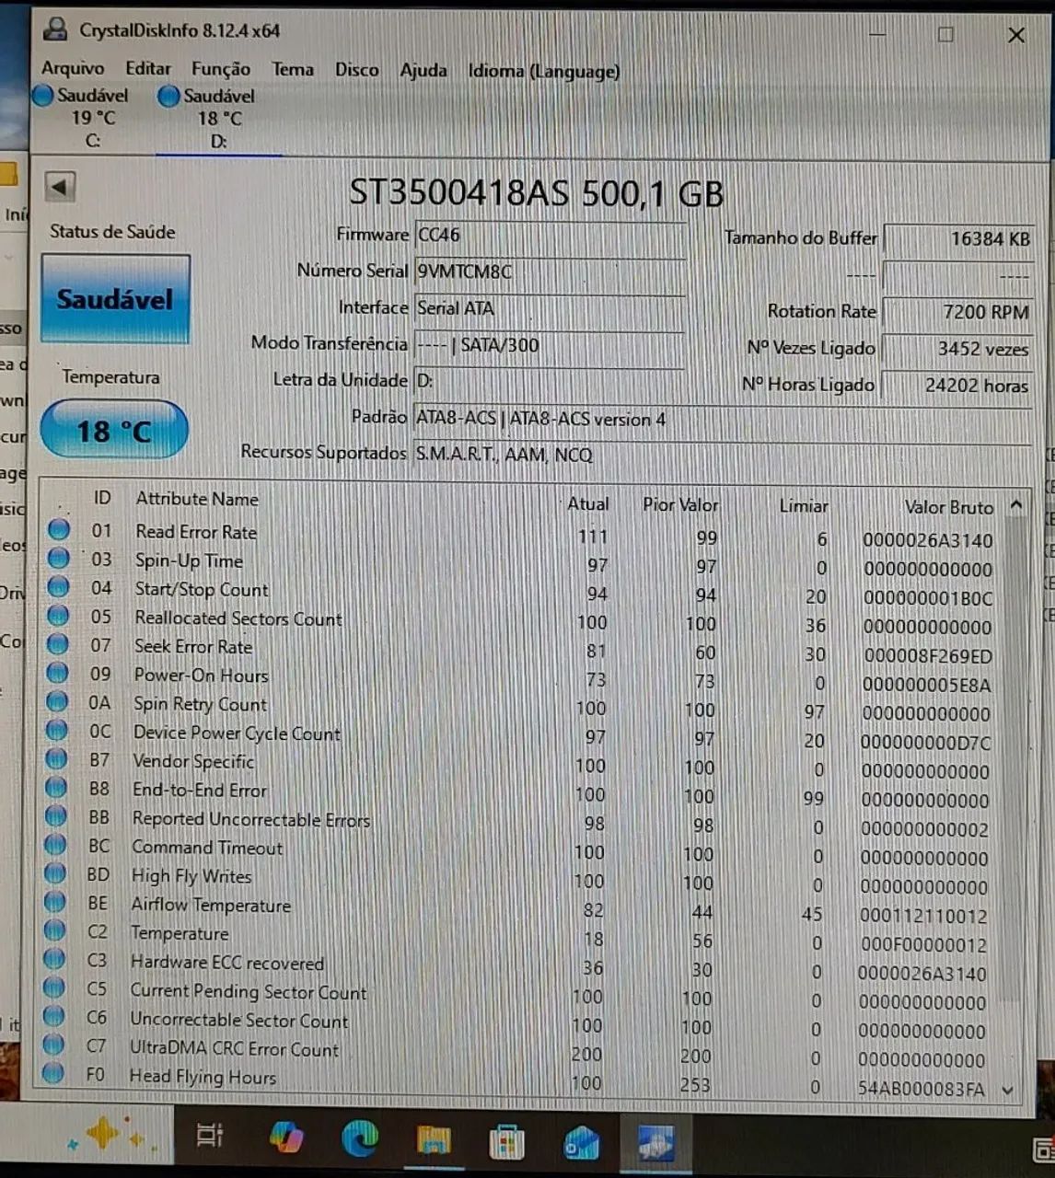Screen dimensions: 1055x1178
Task: Click the Valor Bruto column header
Action: click(x=949, y=507)
